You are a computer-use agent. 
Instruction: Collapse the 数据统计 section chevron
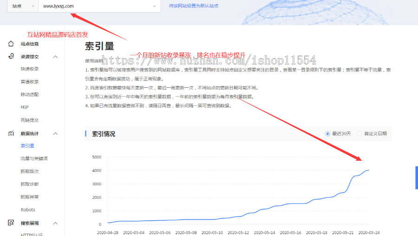click(55, 134)
